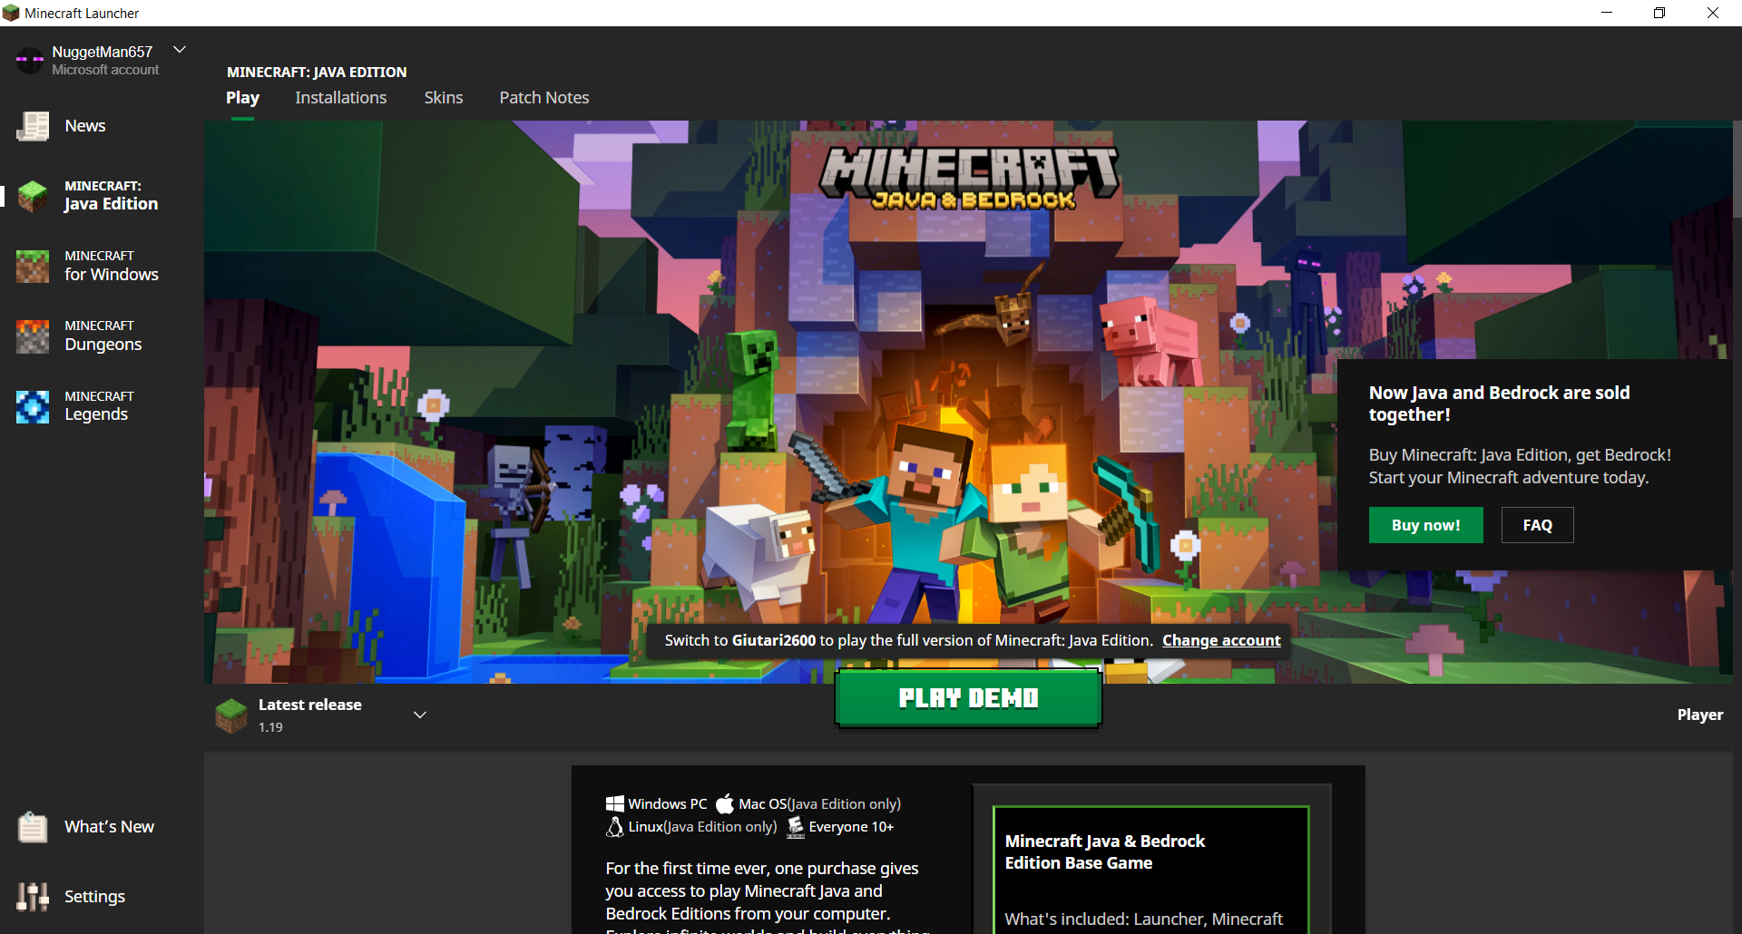Click the News newspaper icon
This screenshot has width=1742, height=934.
click(33, 126)
